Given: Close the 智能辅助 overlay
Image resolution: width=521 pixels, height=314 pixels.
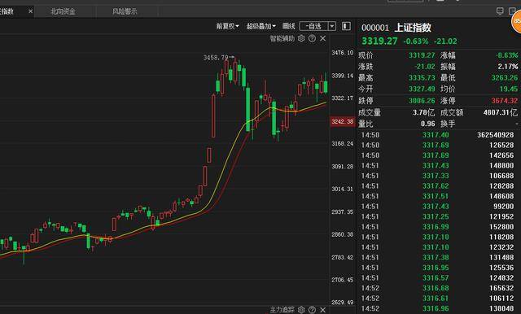Looking at the screenshot, I should click(323, 38).
